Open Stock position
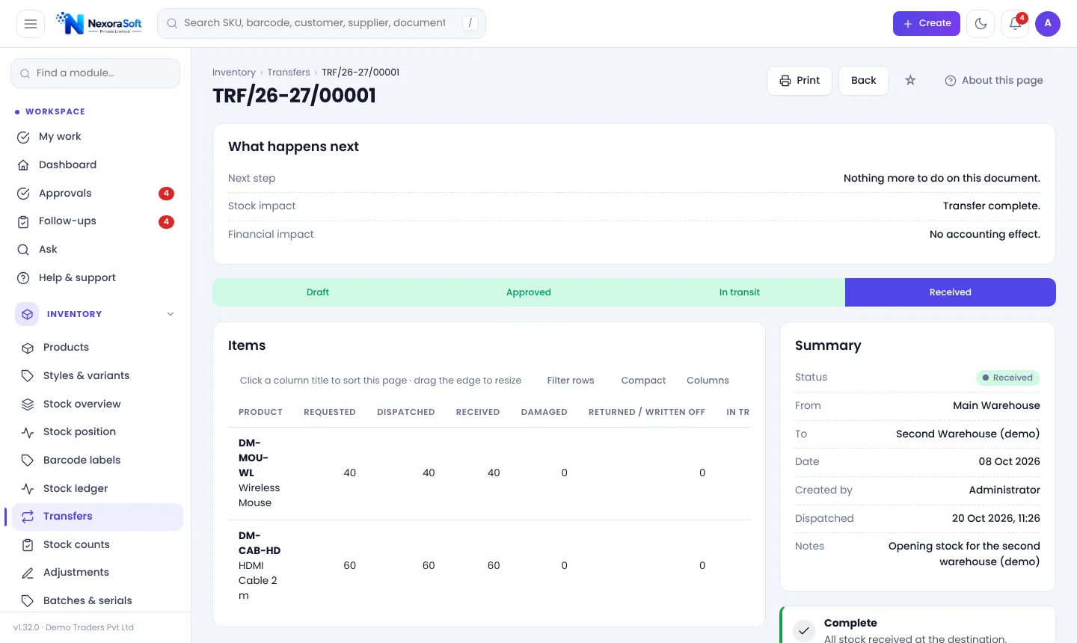Viewport: 1077px width, 643px height. click(x=97, y=432)
